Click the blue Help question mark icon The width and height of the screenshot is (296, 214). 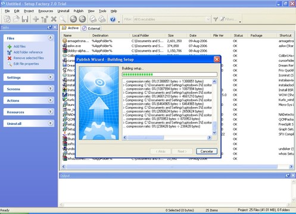(113, 19)
